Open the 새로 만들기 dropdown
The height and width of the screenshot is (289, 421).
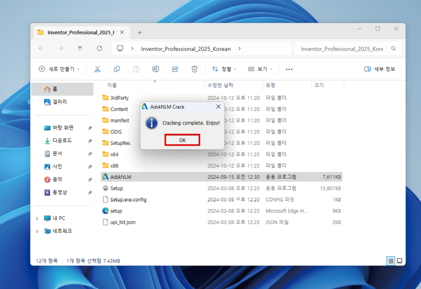click(x=59, y=69)
